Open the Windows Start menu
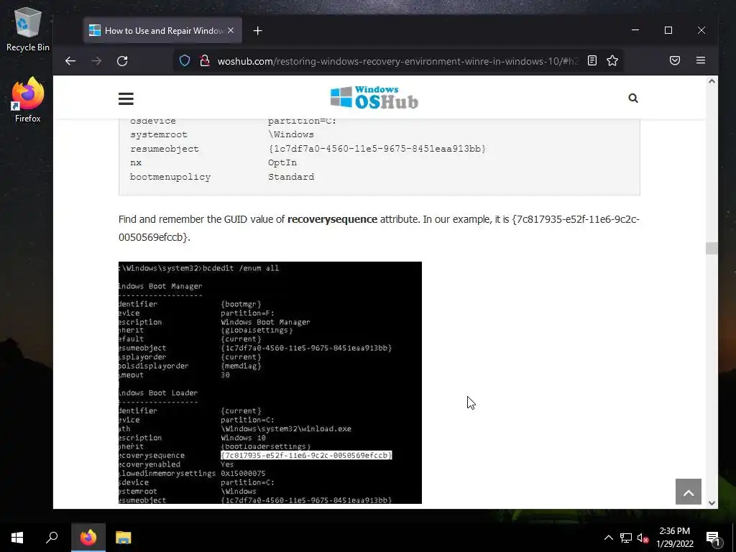Viewport: 736px width, 552px height. point(17,538)
